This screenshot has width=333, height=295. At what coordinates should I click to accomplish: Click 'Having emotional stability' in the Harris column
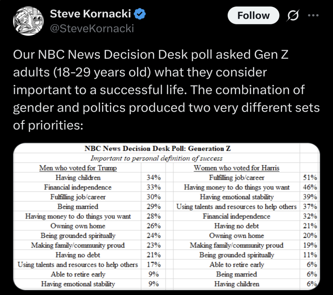coord(236,197)
